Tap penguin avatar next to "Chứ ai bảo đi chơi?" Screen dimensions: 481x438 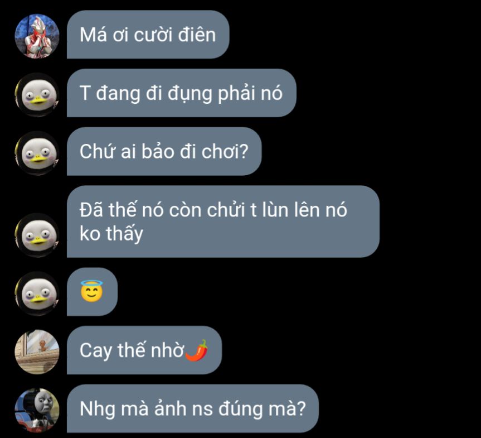coord(37,153)
